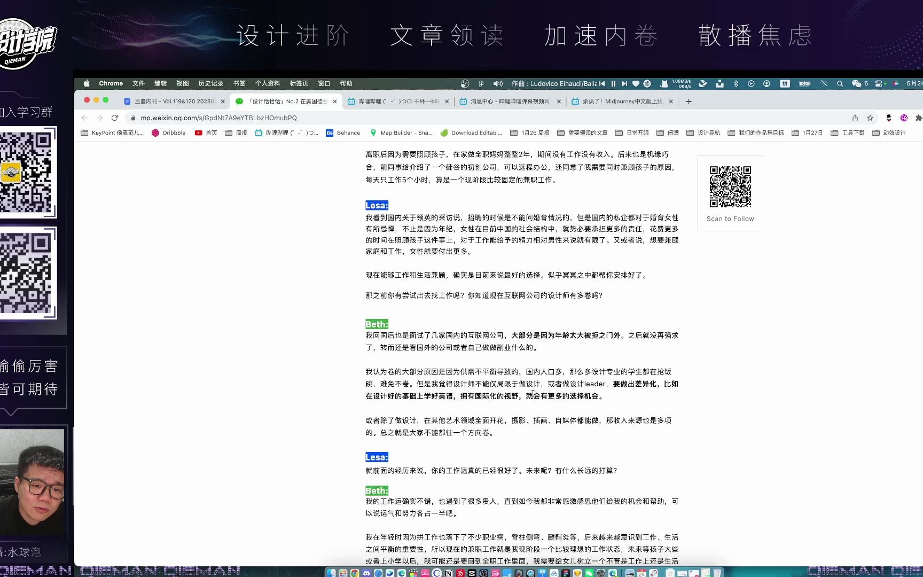Open the Download Editabl... bookmark
Viewport: 923px width, 577px height.
click(x=471, y=133)
